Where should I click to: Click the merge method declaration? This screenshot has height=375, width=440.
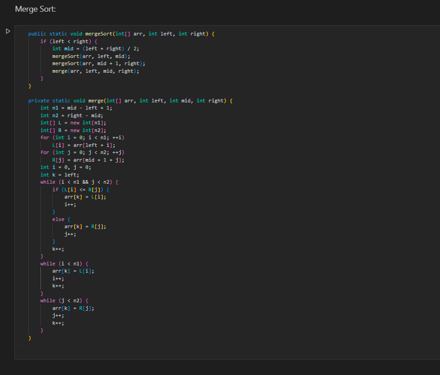(133, 100)
